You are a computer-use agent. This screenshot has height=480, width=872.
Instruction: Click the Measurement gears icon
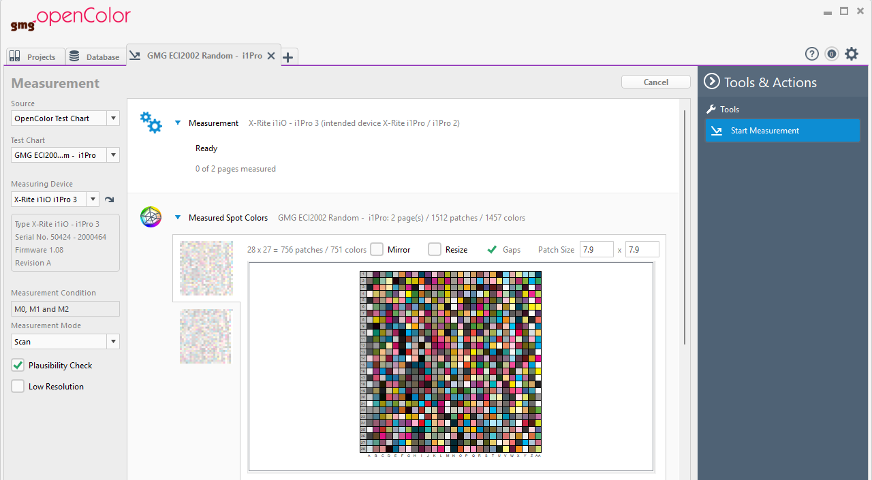151,123
